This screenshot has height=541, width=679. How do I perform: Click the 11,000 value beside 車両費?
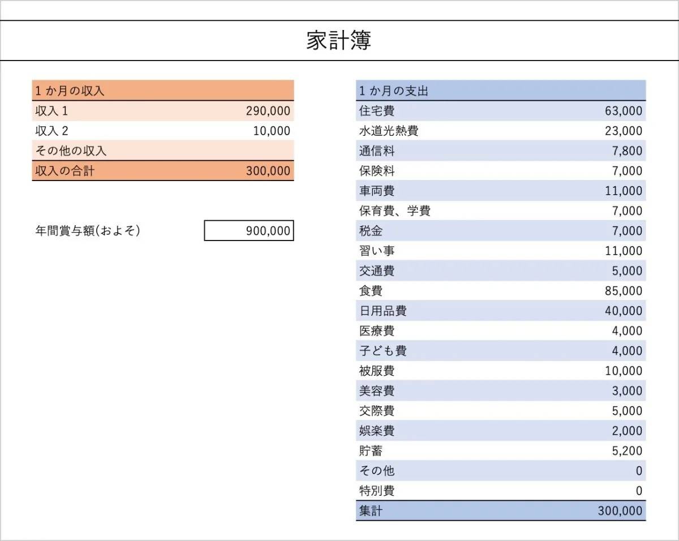click(624, 191)
